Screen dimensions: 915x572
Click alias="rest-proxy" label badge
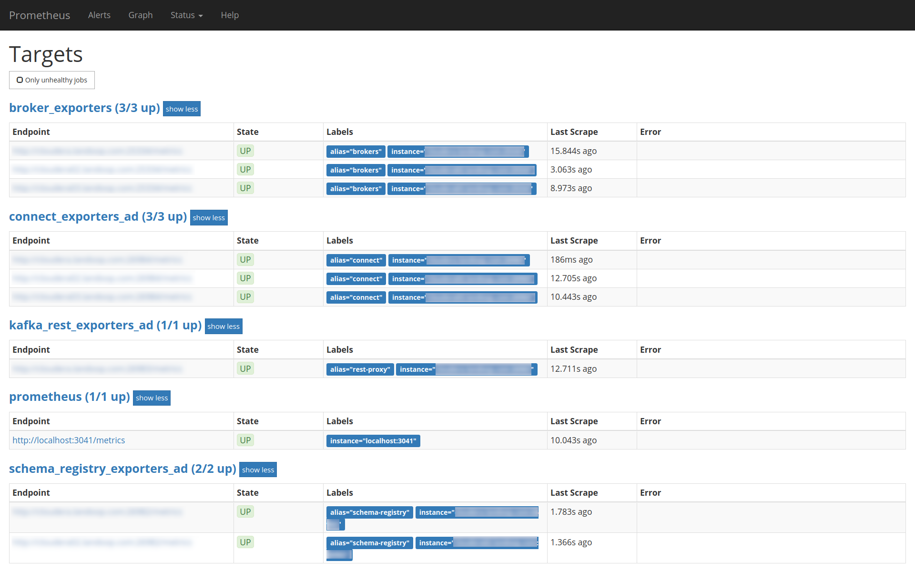[360, 369]
